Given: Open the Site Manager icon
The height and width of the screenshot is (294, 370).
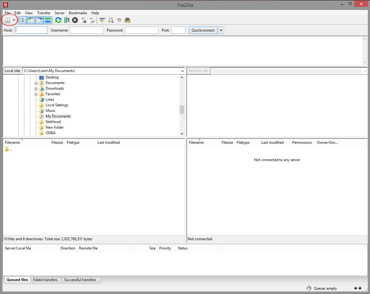Looking at the screenshot, I should [x=7, y=20].
